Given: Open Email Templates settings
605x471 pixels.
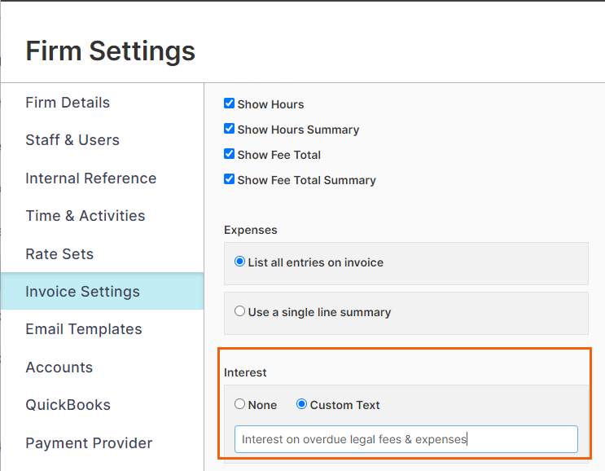Looking at the screenshot, I should tap(83, 329).
